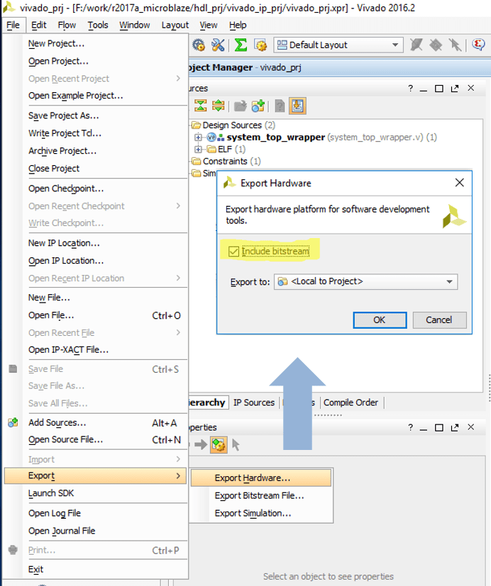Collapse all sources icon in Sources toolbar
This screenshot has height=586, width=491.
(x=201, y=106)
